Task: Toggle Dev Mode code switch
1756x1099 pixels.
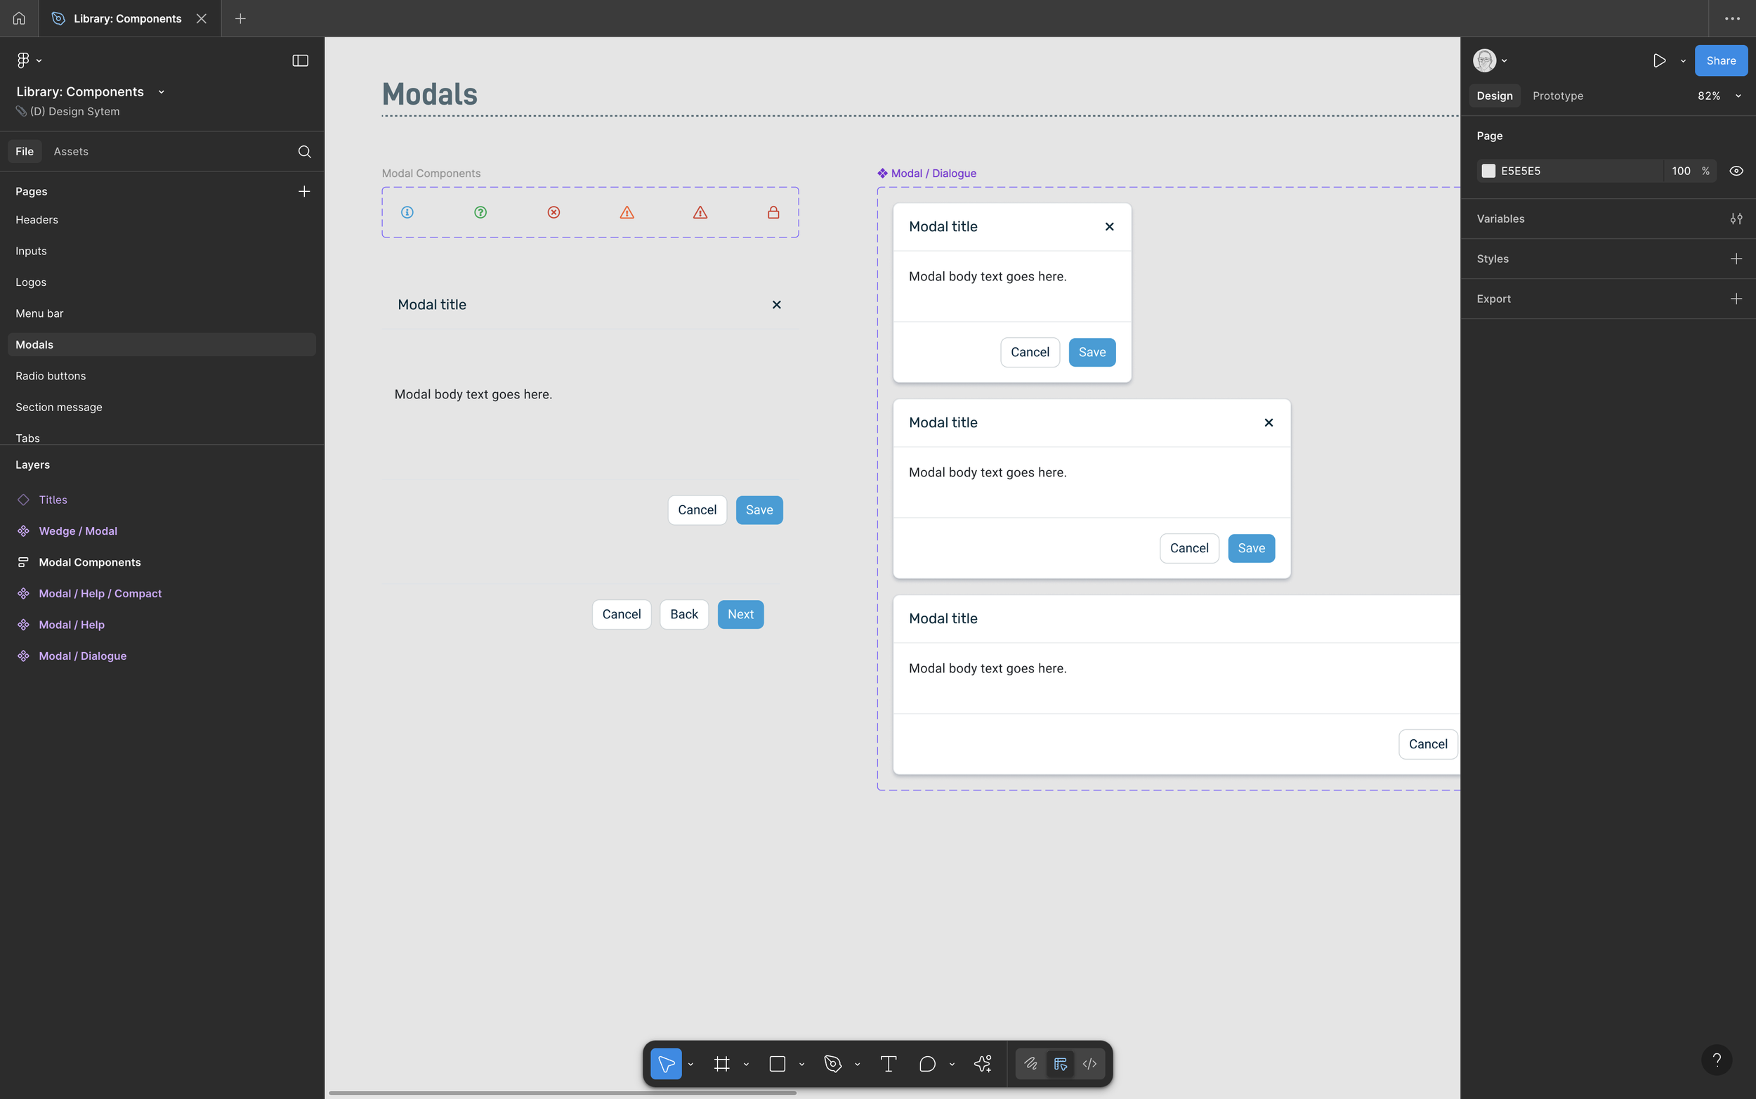Action: [1089, 1064]
